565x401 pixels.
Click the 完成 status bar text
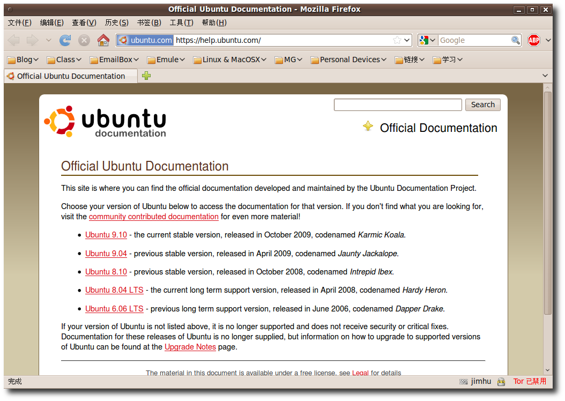[x=15, y=381]
